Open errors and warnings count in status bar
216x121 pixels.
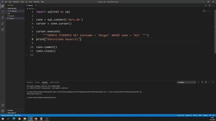pyautogui.click(x=18, y=115)
